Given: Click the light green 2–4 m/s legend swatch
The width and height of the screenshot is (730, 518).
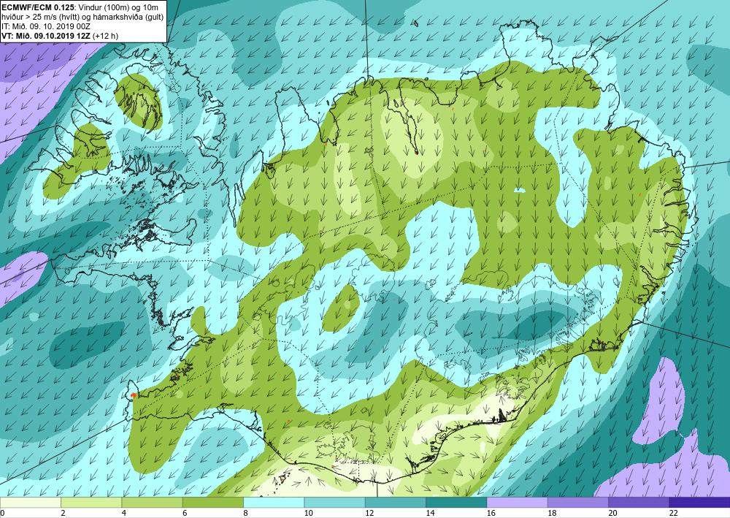Looking at the screenshot, I should (x=91, y=502).
